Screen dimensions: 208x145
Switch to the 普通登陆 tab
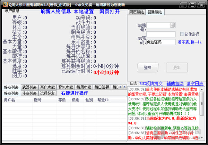155,12
